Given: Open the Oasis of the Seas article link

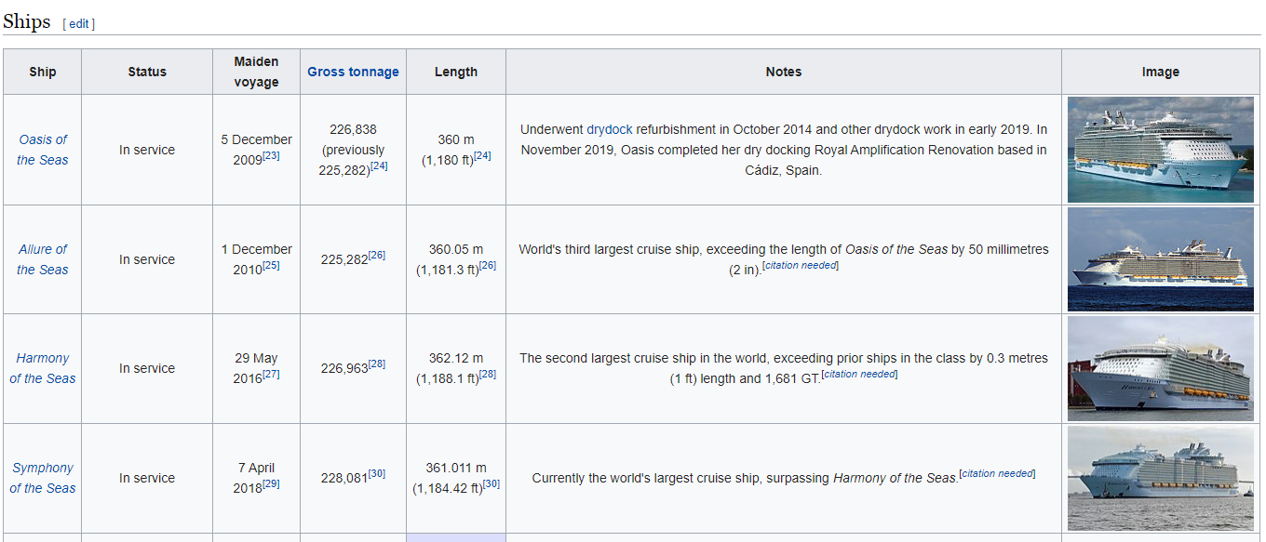Looking at the screenshot, I should (x=43, y=150).
